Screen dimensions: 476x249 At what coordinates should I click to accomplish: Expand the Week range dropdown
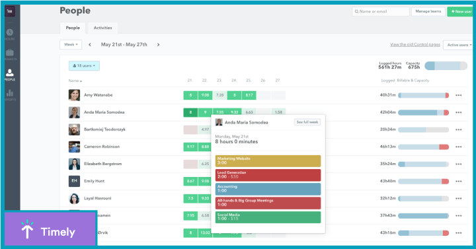pos(71,45)
